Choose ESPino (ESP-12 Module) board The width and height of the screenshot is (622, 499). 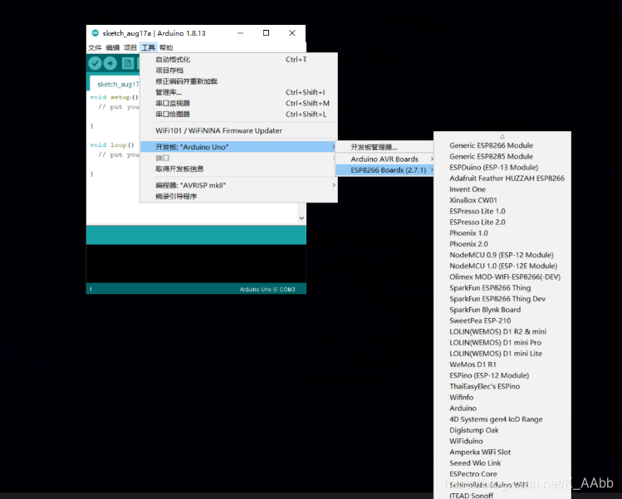pos(502,375)
